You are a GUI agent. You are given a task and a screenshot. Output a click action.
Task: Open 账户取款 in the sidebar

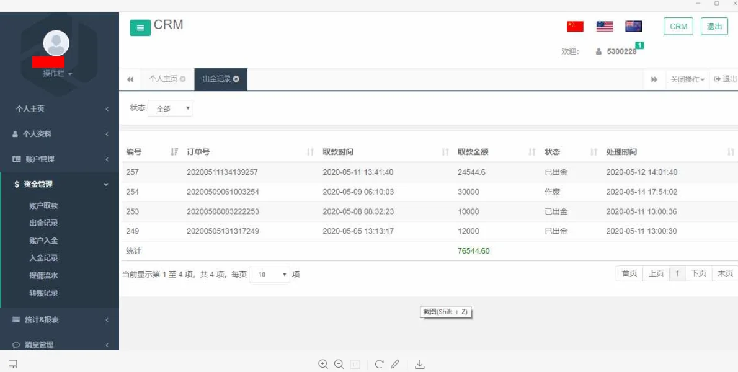[x=43, y=206]
